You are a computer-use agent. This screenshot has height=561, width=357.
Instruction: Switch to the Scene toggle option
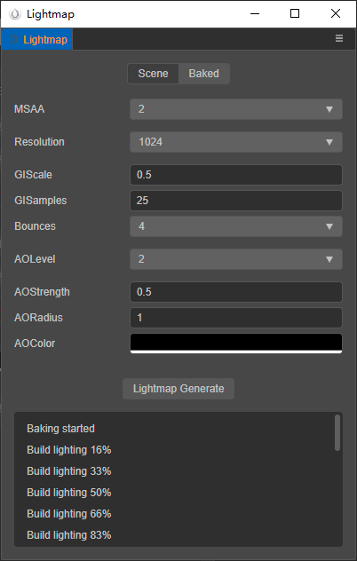coord(154,74)
